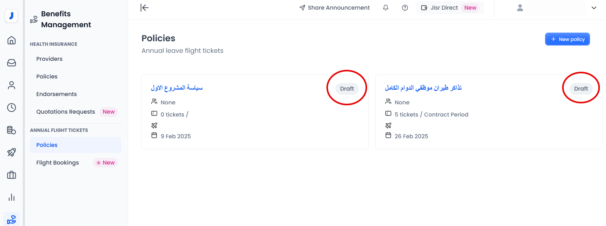Click the New policy button
The width and height of the screenshot is (606, 226).
(567, 39)
